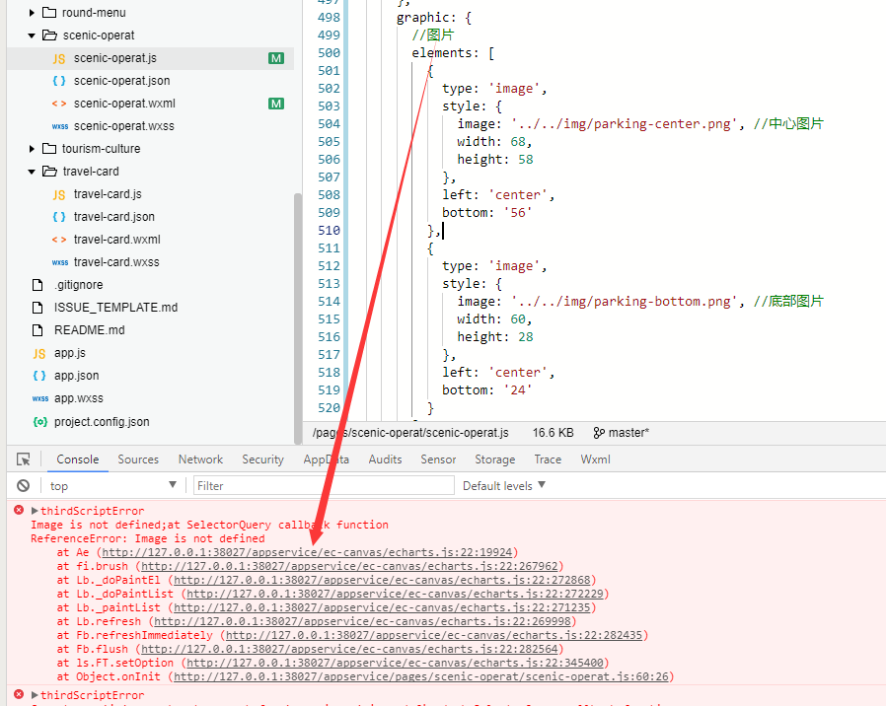Click the red error icon of first thirdScriptError
The image size is (886, 706).
click(x=19, y=510)
